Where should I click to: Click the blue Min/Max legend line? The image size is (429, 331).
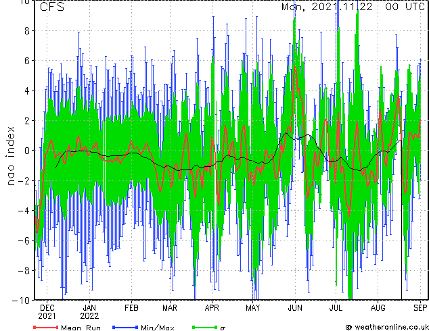point(125,327)
